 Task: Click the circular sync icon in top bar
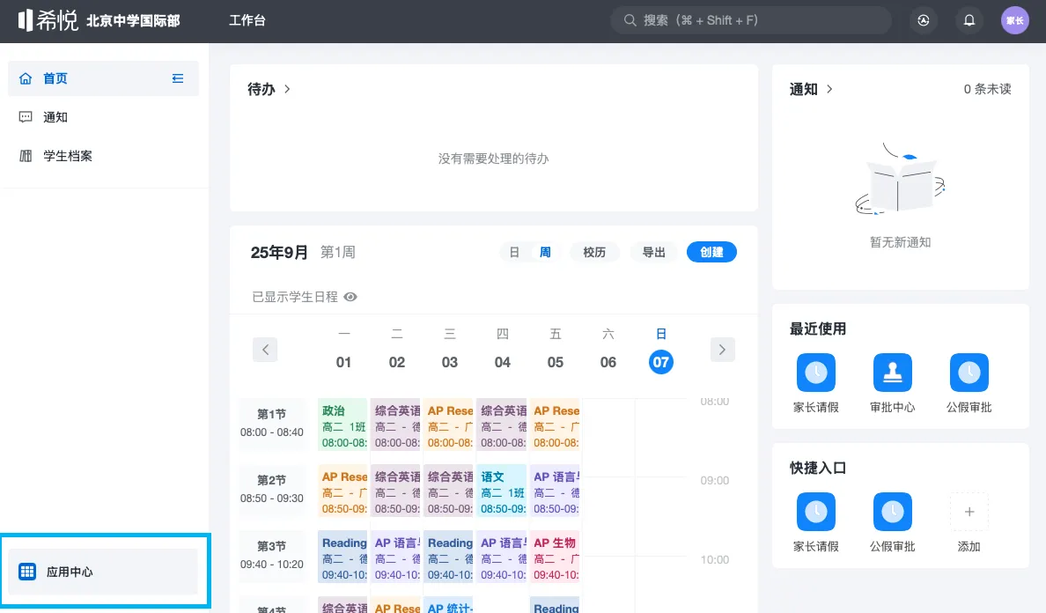point(924,19)
